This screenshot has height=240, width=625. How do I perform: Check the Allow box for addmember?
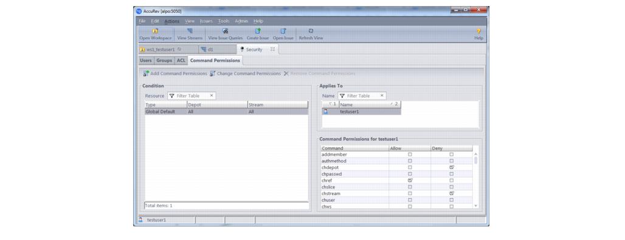coord(410,155)
